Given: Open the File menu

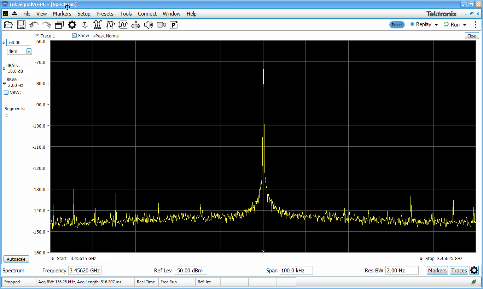Looking at the screenshot, I should coord(27,14).
